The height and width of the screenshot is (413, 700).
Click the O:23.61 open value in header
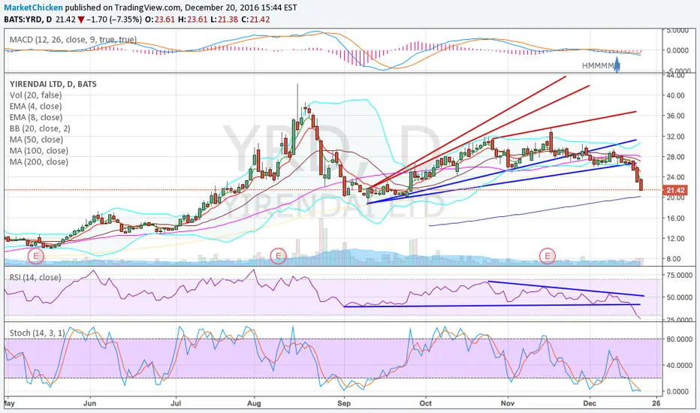[x=160, y=20]
